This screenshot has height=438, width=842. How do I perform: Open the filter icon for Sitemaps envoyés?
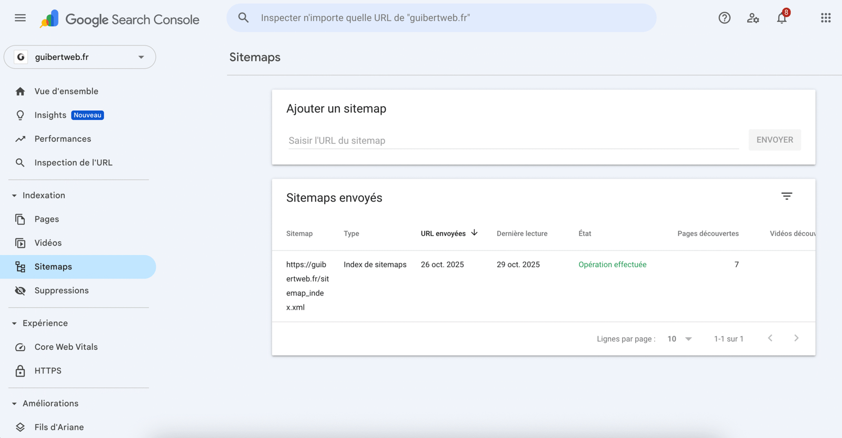click(x=787, y=196)
